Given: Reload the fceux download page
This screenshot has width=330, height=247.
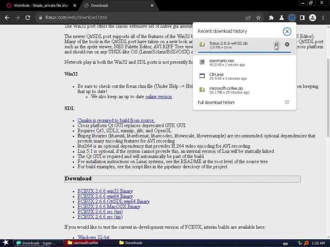Looking at the screenshot, I should point(28,18).
